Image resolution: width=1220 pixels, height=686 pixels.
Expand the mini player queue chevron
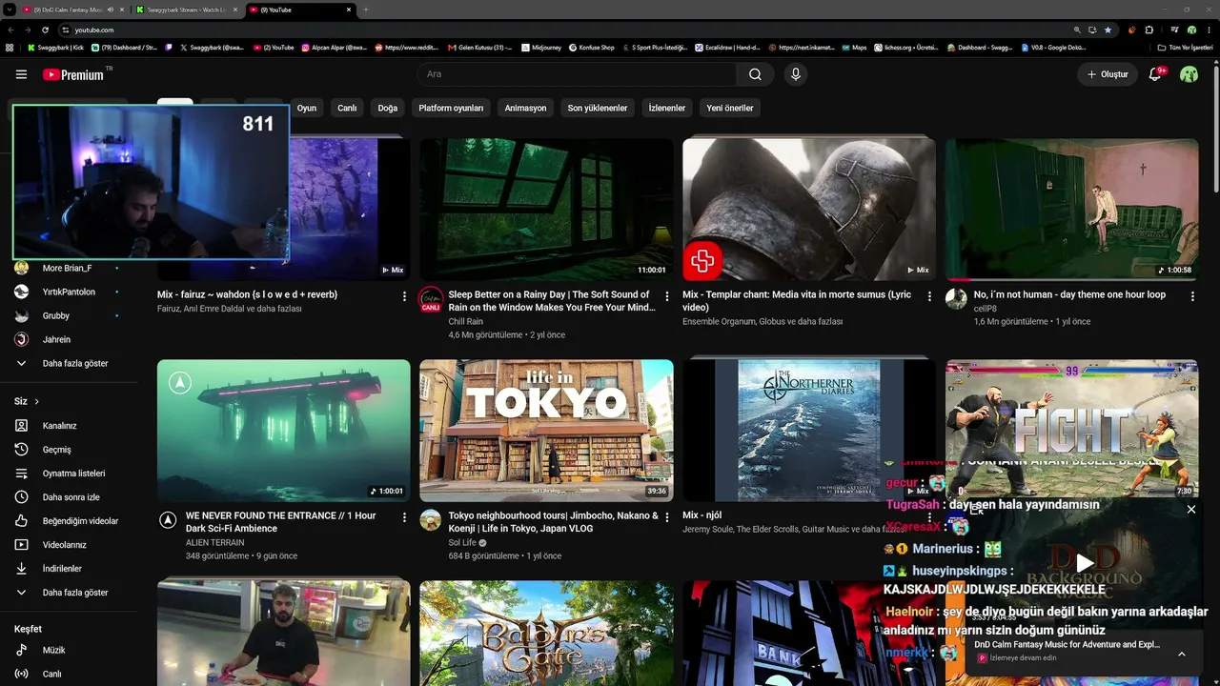click(x=1182, y=654)
